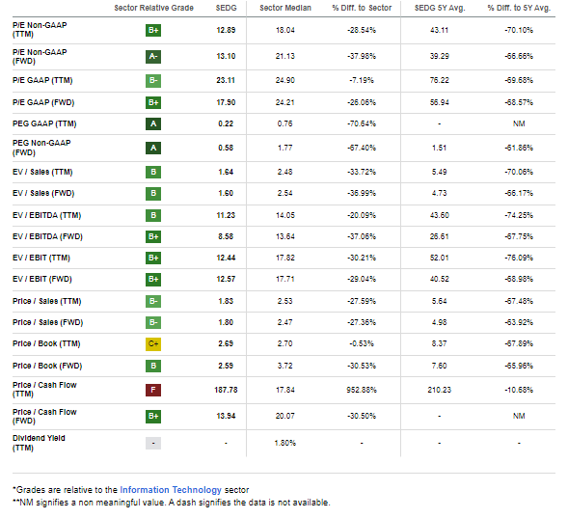
Task: Select the Price / Cash Flow (TTM) row label
Action: (x=44, y=390)
